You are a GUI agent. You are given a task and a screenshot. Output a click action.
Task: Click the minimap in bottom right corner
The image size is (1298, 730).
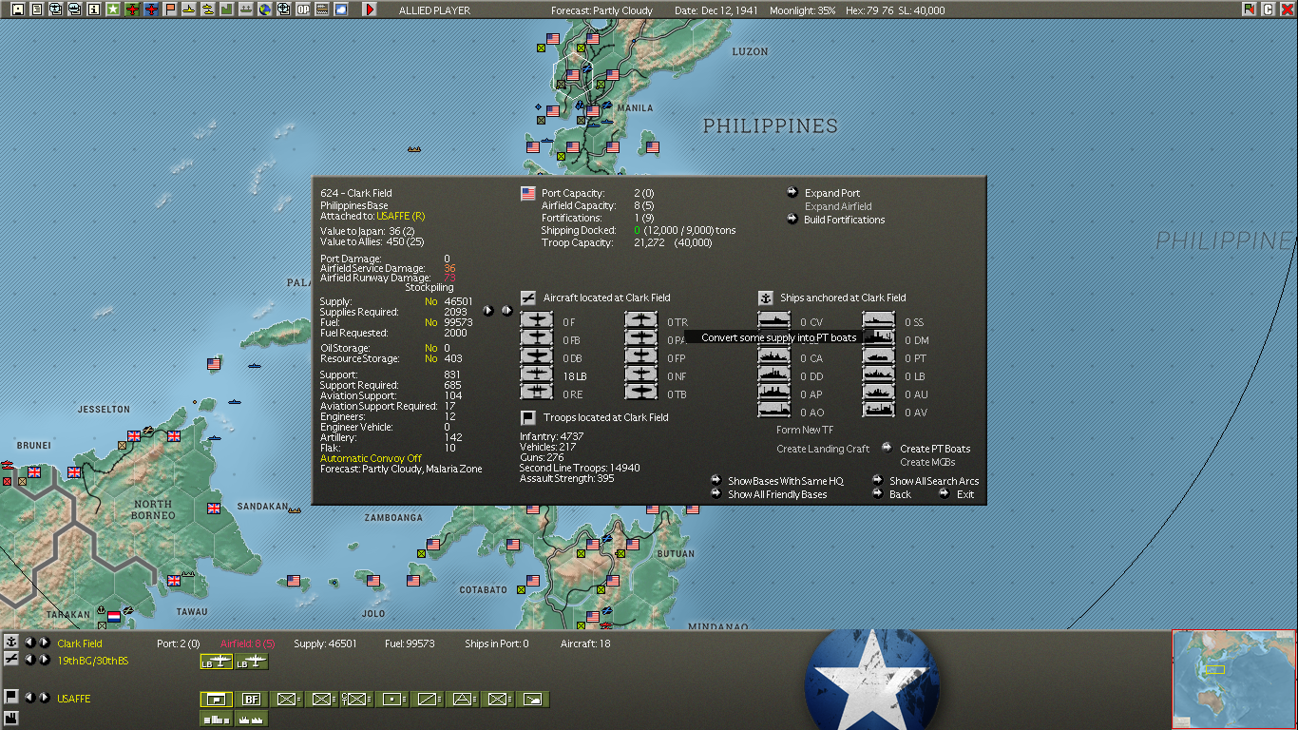1233,679
